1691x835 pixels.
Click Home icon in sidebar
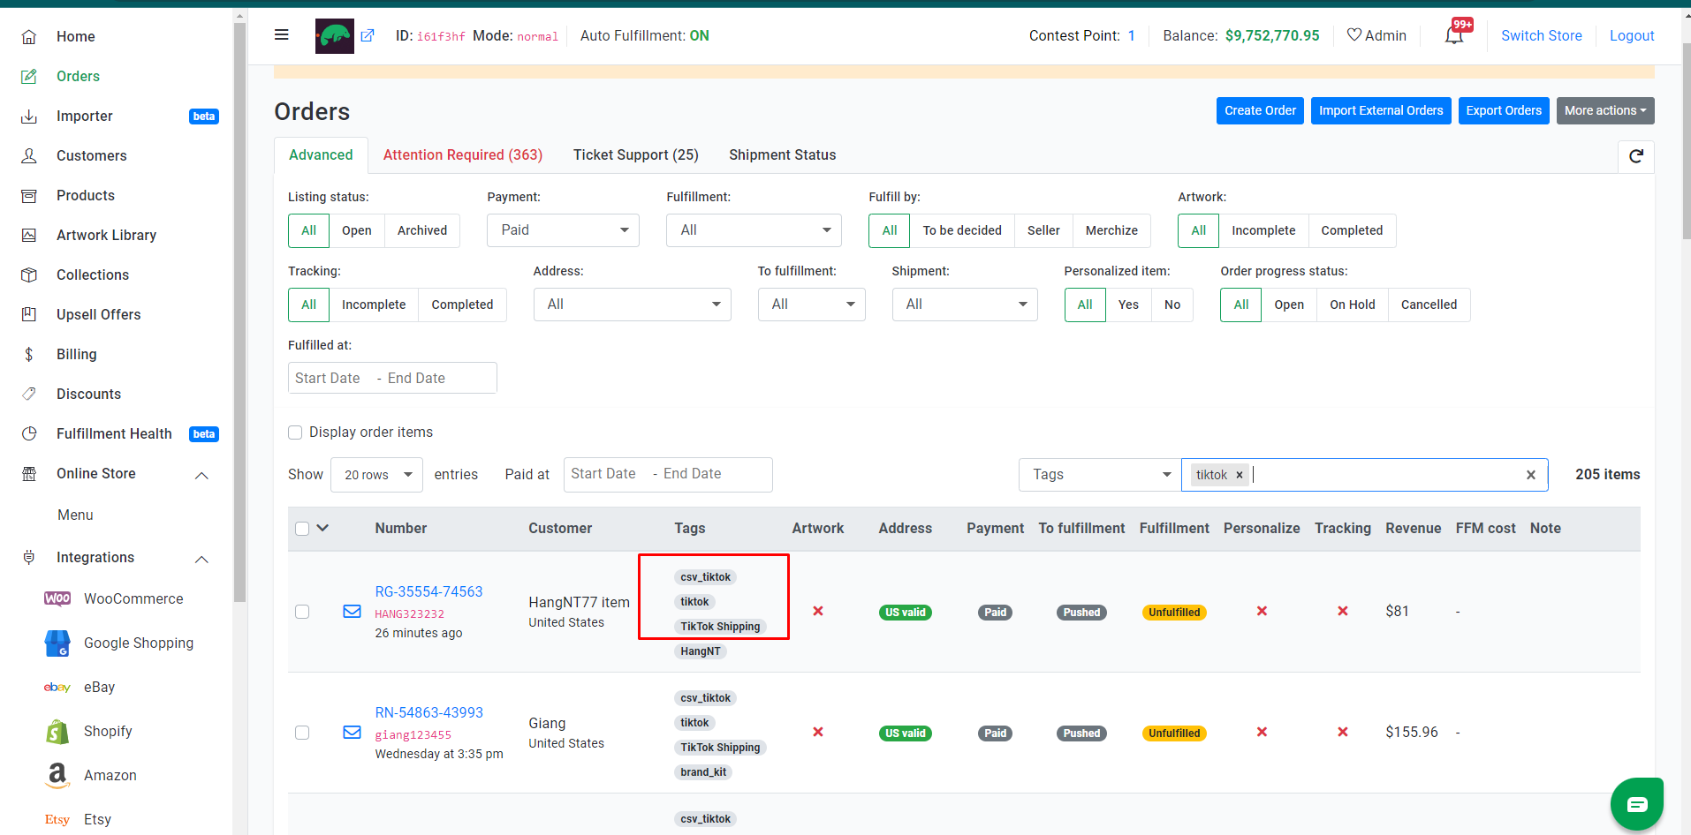(29, 37)
